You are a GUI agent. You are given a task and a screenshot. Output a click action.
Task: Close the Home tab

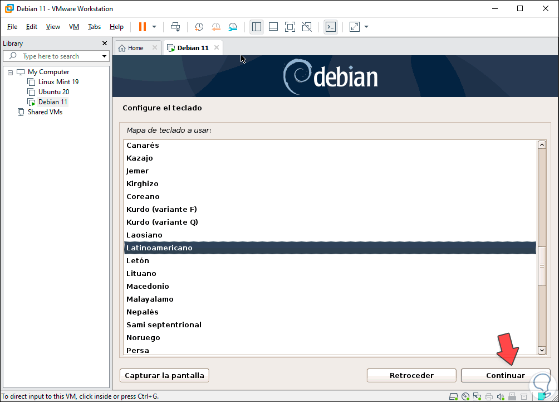pyautogui.click(x=155, y=47)
